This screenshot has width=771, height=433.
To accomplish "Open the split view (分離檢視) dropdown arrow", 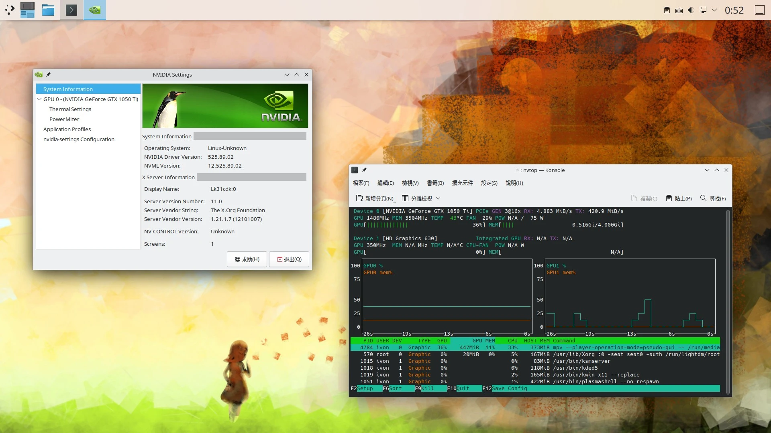I will 438,198.
